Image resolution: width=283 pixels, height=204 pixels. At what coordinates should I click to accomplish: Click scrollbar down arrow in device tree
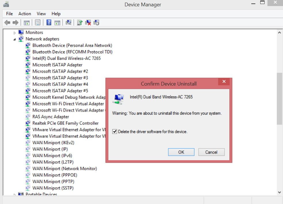[279, 192]
